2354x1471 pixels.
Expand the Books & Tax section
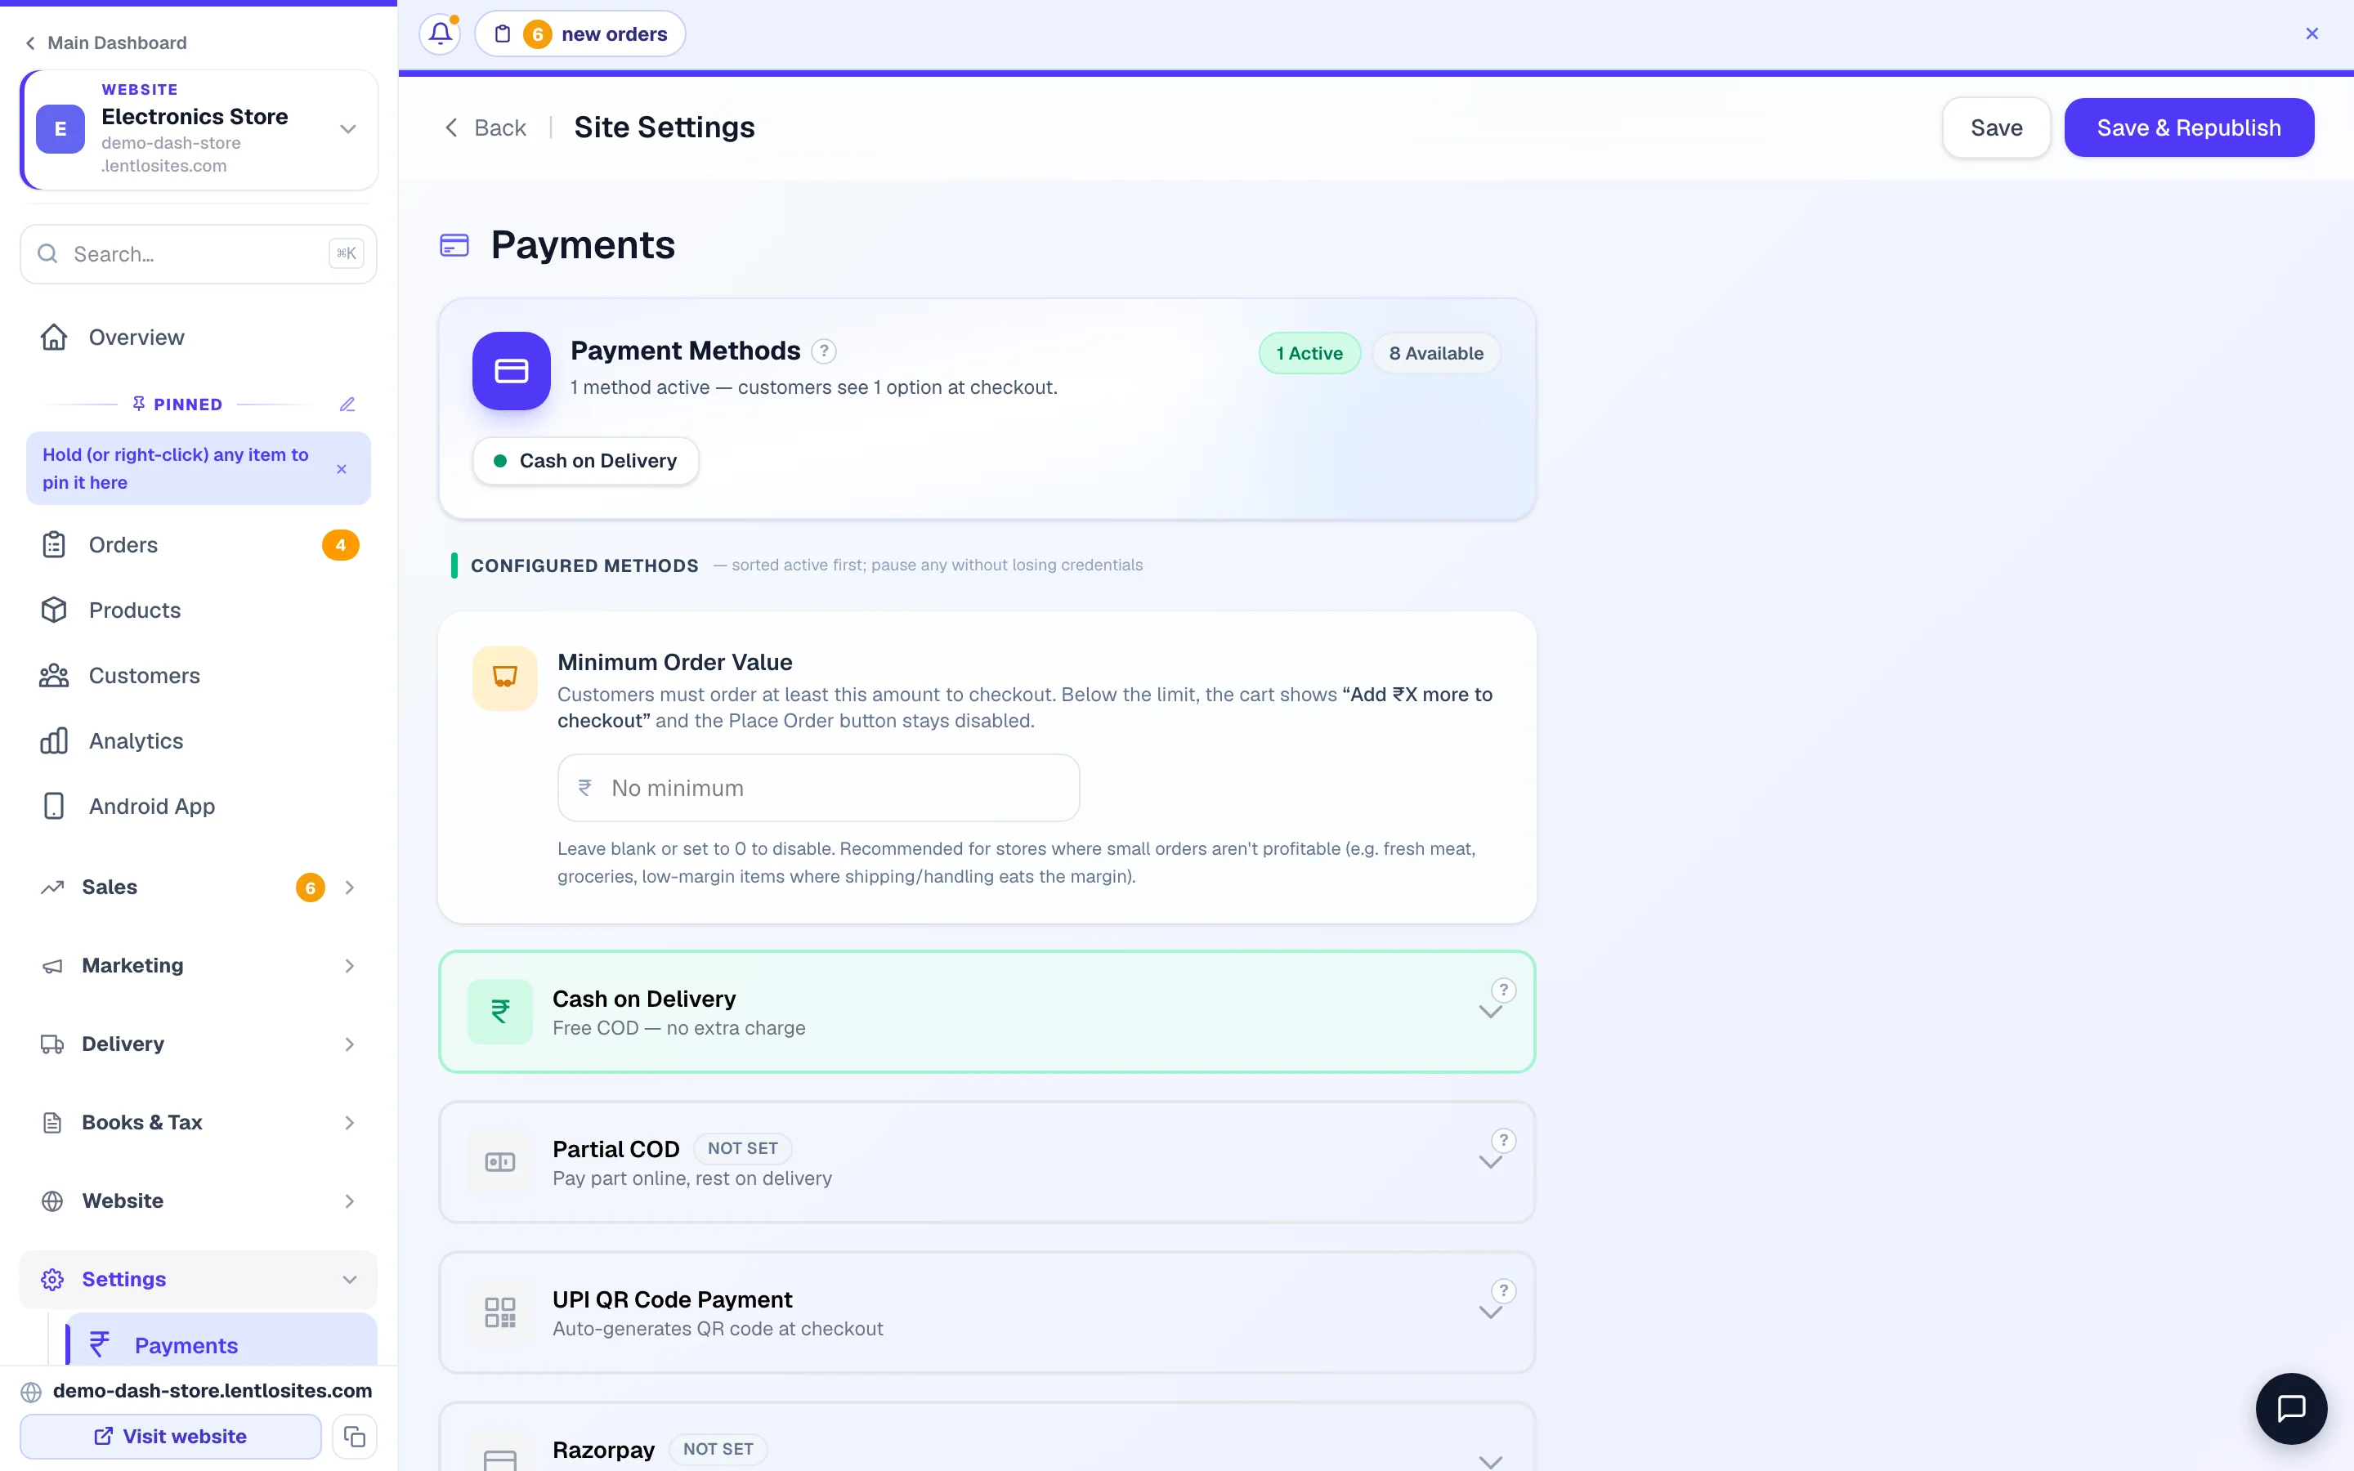tap(199, 1122)
